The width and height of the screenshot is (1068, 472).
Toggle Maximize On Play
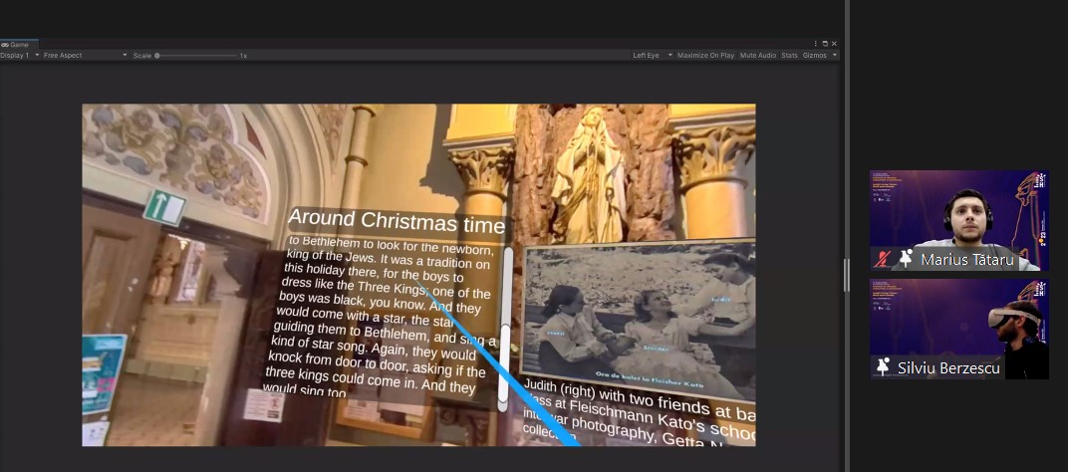(705, 56)
